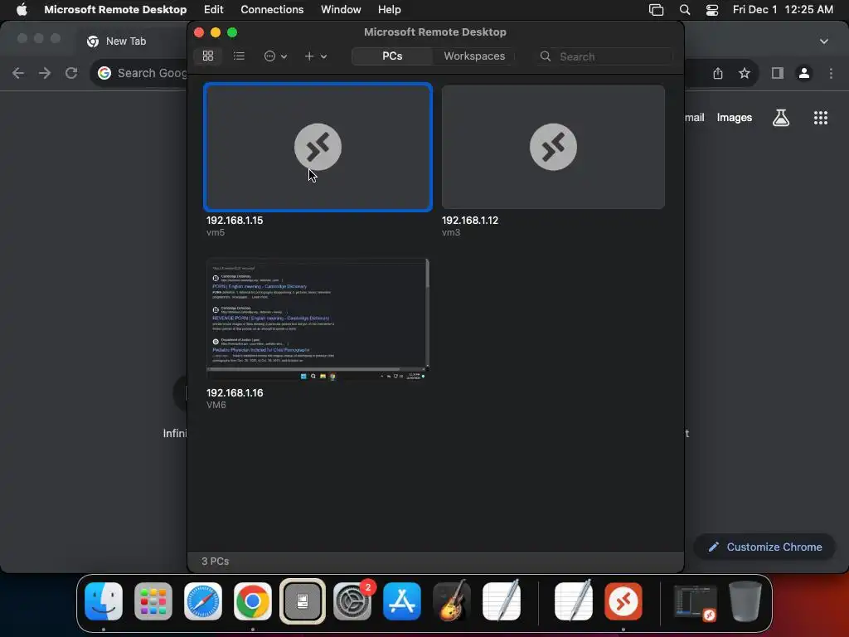
Task: Click the screen mirroring icon in menu bar
Action: click(657, 10)
